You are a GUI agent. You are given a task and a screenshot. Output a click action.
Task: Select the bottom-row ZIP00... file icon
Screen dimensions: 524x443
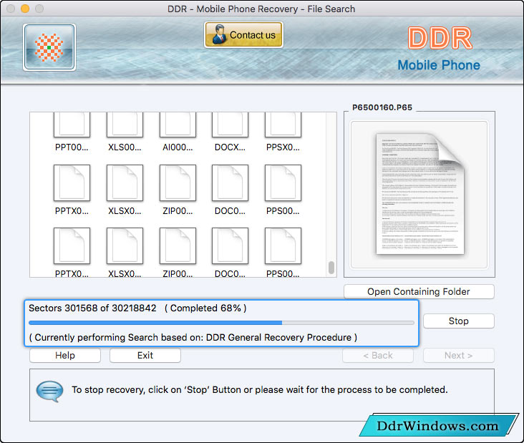(x=178, y=246)
